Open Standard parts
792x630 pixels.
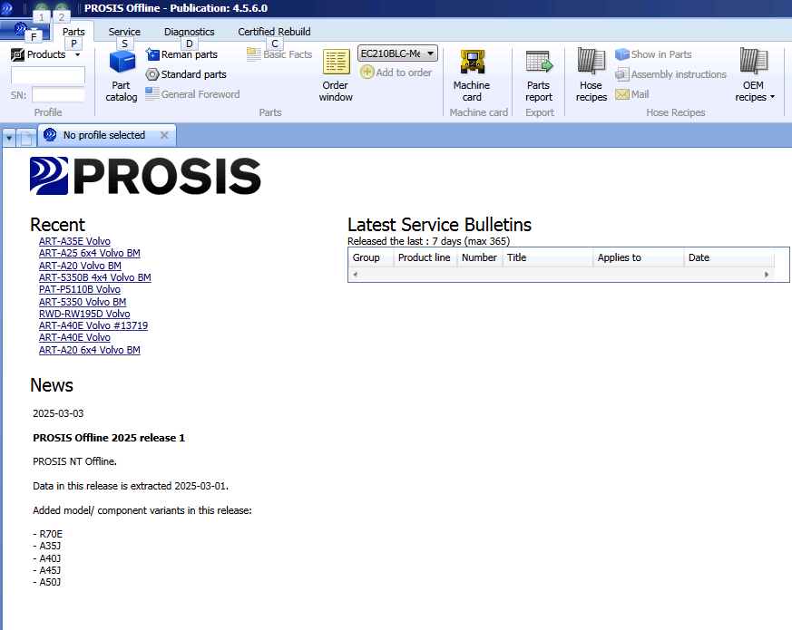[x=186, y=74]
